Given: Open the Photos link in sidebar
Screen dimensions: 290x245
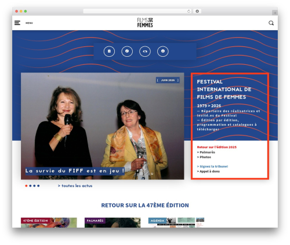Looking at the screenshot, I should coord(204,157).
